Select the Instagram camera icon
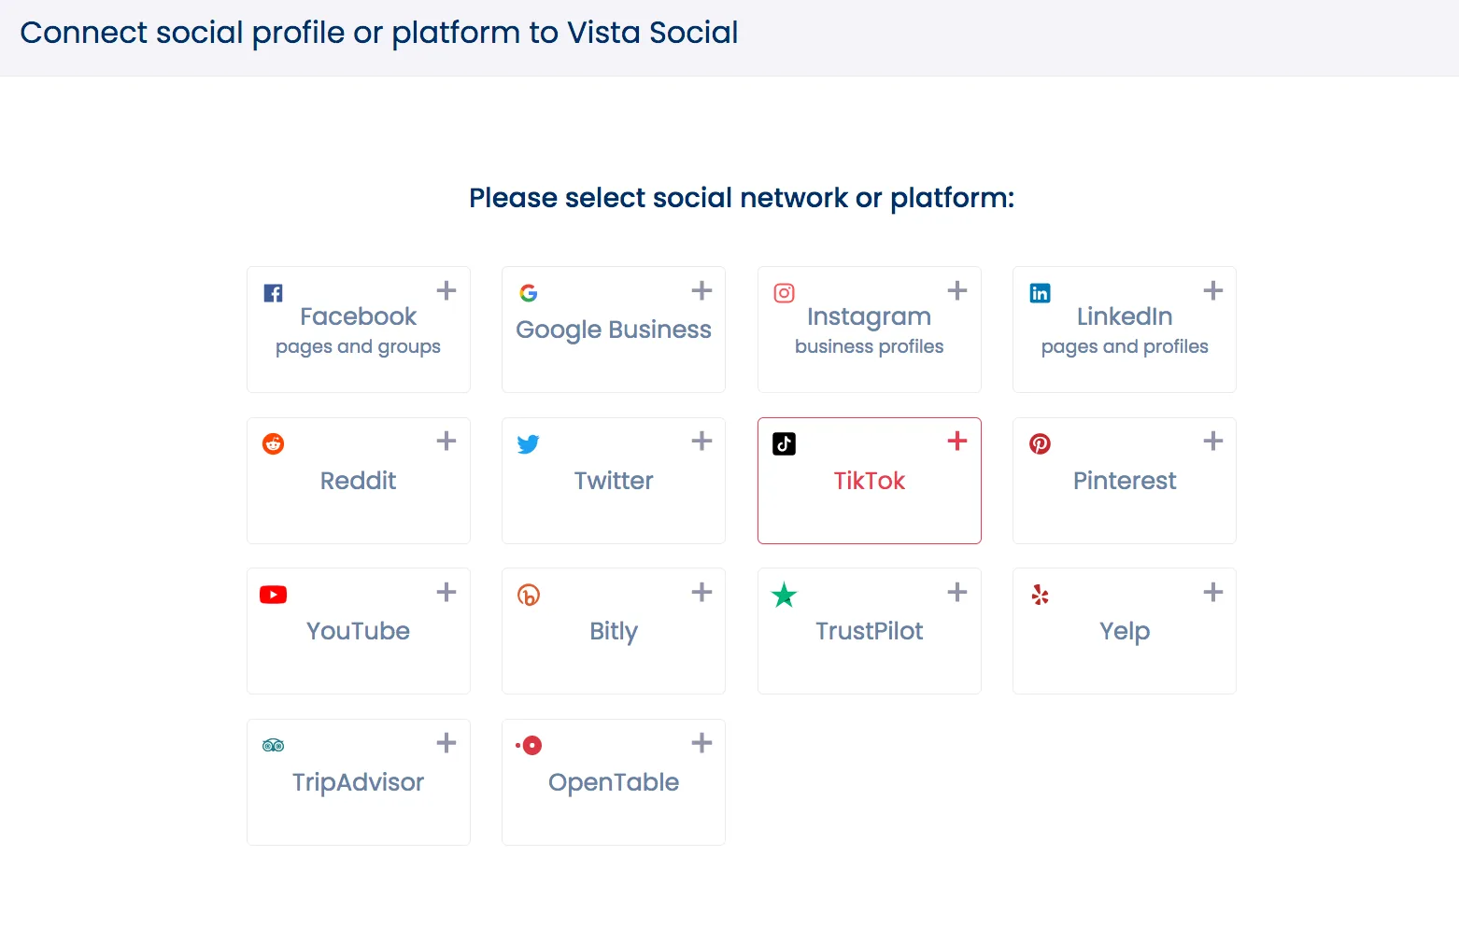Screen dimensions: 1459x926 click(784, 292)
